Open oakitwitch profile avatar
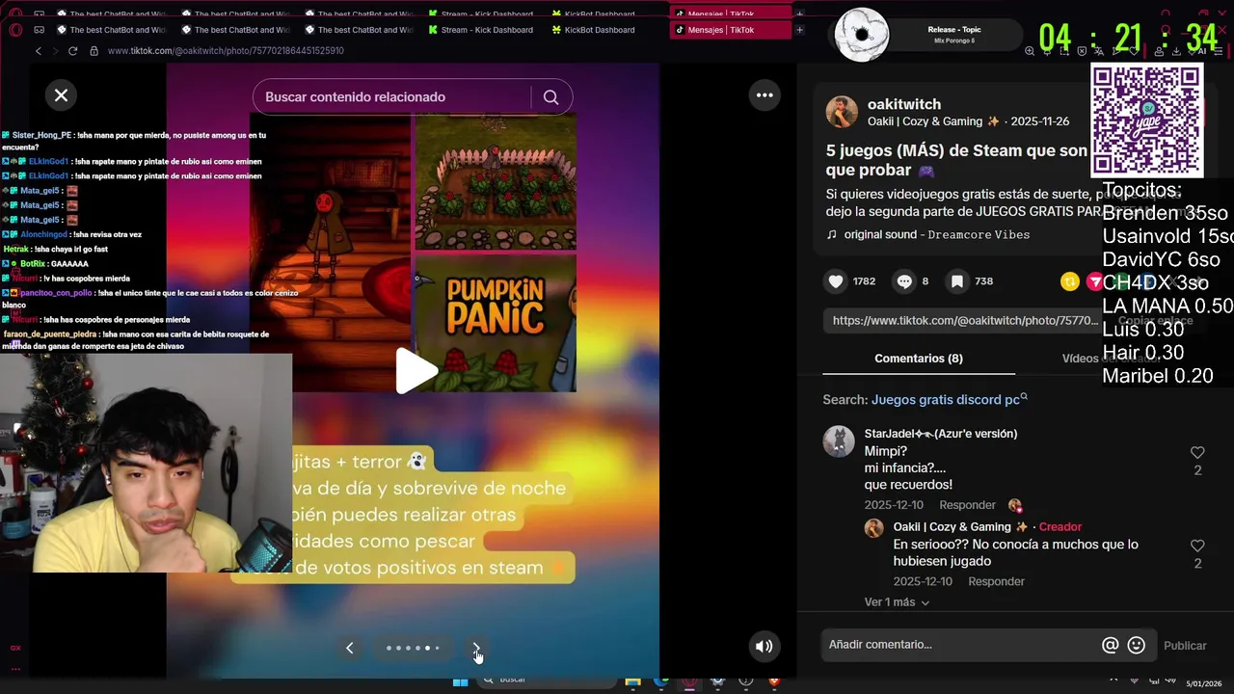This screenshot has height=694, width=1234. coord(842,112)
